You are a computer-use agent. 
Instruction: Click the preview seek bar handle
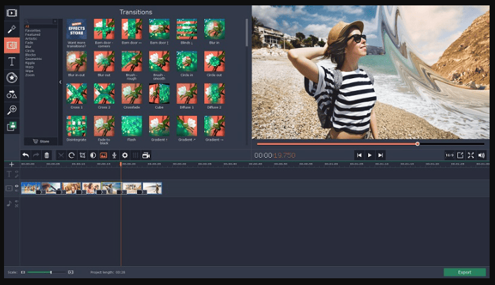click(x=417, y=144)
